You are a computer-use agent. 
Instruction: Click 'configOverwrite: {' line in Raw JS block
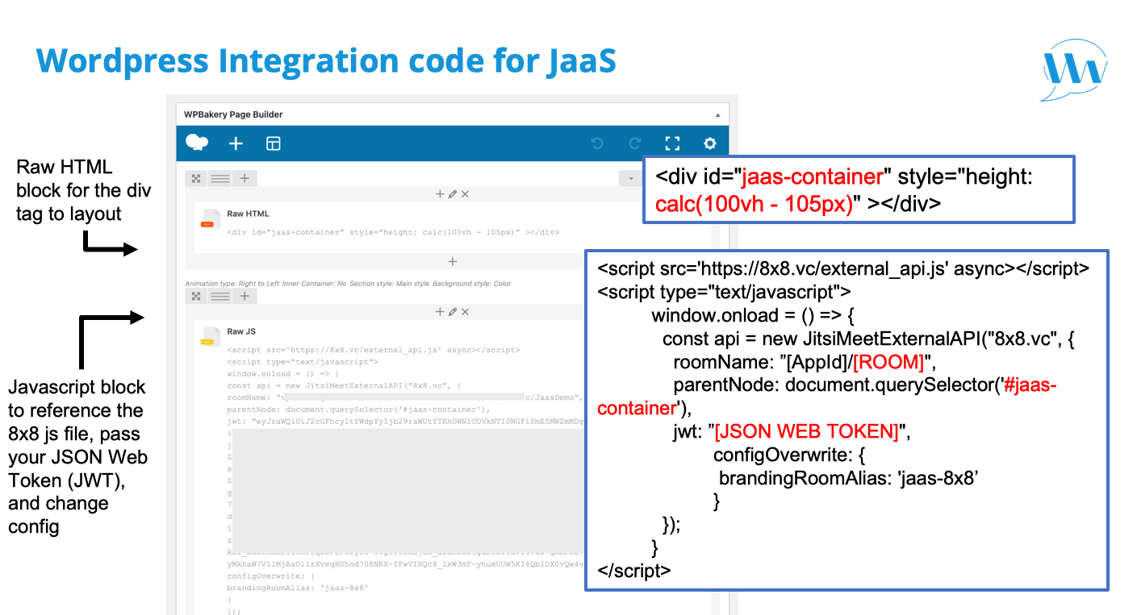tap(270, 576)
